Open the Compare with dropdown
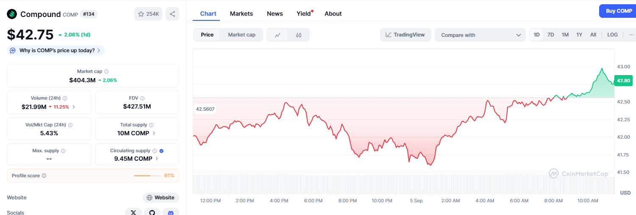The image size is (636, 215). [x=480, y=35]
